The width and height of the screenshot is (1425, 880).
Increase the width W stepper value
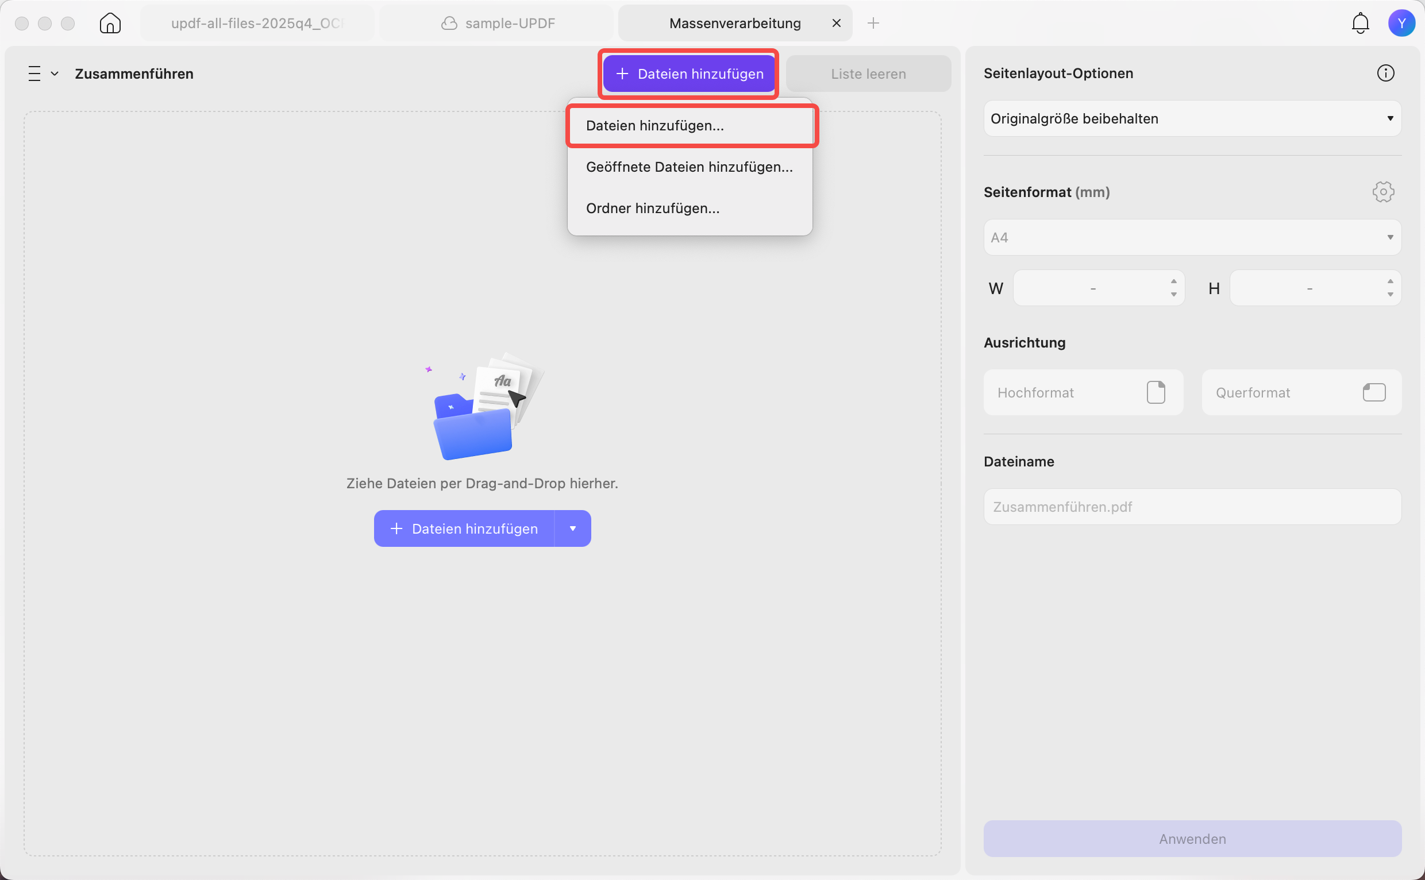[1173, 281]
